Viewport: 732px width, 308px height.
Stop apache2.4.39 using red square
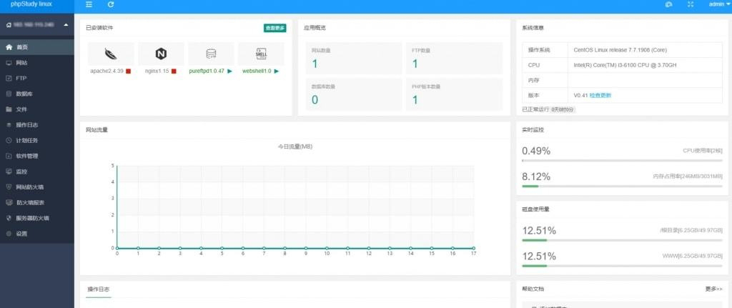128,71
